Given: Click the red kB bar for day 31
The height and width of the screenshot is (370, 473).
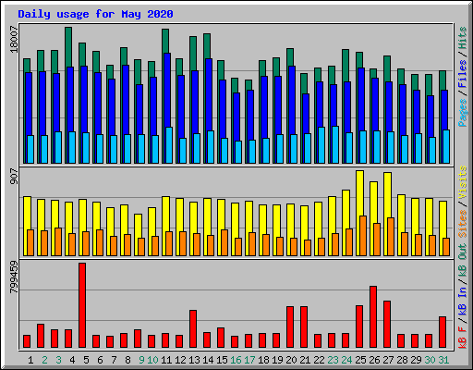Looking at the screenshot, I should tap(443, 332).
